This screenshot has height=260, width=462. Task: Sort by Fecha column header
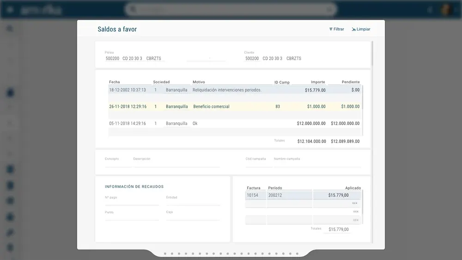[x=114, y=82]
